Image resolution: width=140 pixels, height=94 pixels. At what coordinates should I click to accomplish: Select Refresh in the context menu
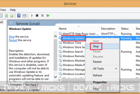[x=98, y=75]
